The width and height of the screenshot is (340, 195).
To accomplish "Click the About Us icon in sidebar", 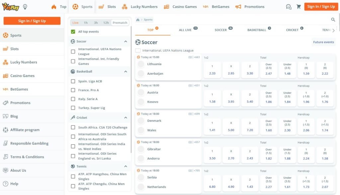I will [6, 170].
